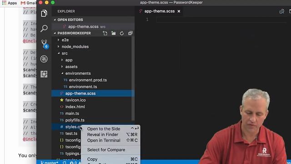Click New Folder icon in PasswordKeeper header
Viewport: 291px width, 164px height.
[113, 33]
